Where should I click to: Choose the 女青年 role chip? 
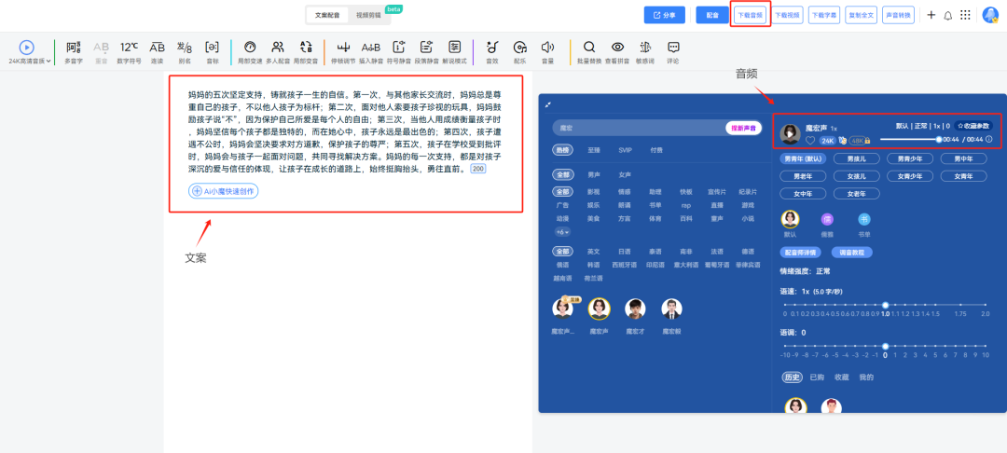pyautogui.click(x=963, y=176)
